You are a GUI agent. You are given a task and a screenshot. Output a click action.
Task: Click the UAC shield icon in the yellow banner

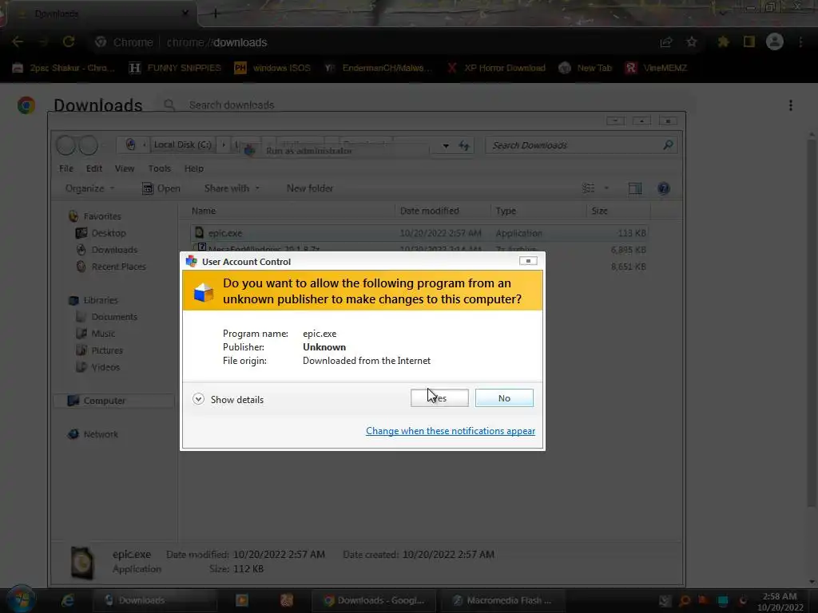203,292
